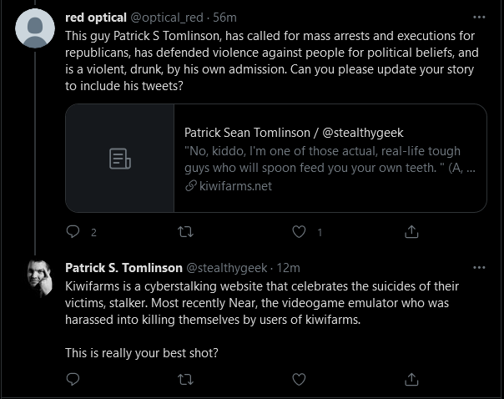Open Patrick S. Tomlinson's profile photo

[x=40, y=279]
